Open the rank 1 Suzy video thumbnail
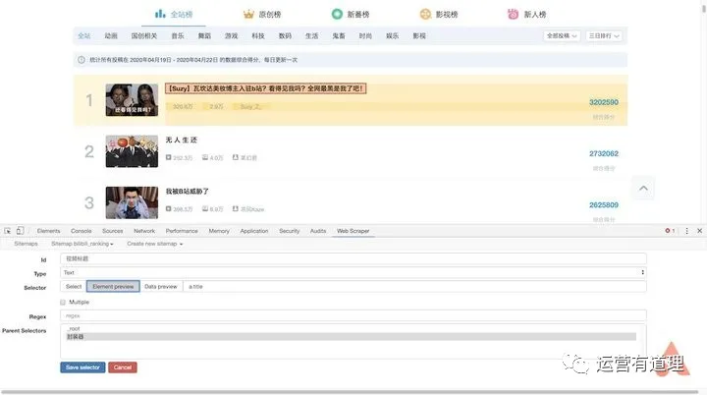This screenshot has width=707, height=395. [x=132, y=100]
